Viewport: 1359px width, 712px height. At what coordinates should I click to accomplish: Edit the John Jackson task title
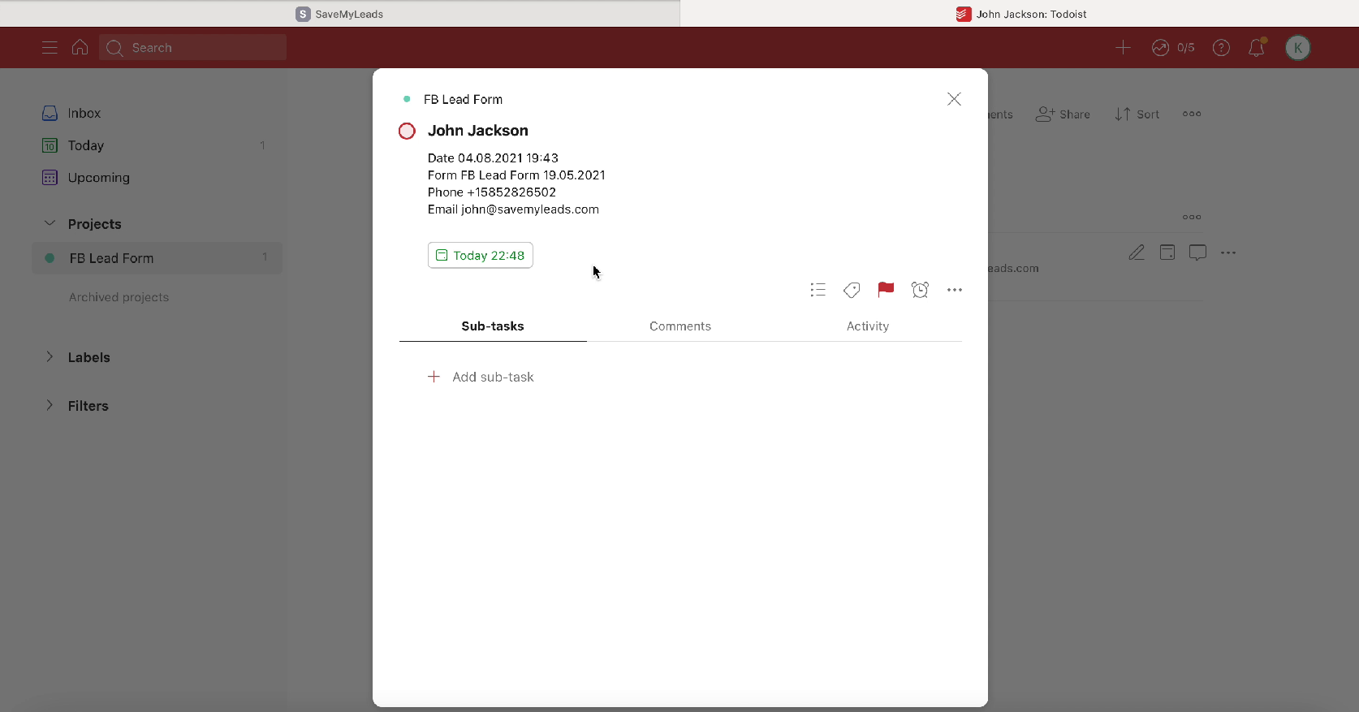(x=478, y=131)
